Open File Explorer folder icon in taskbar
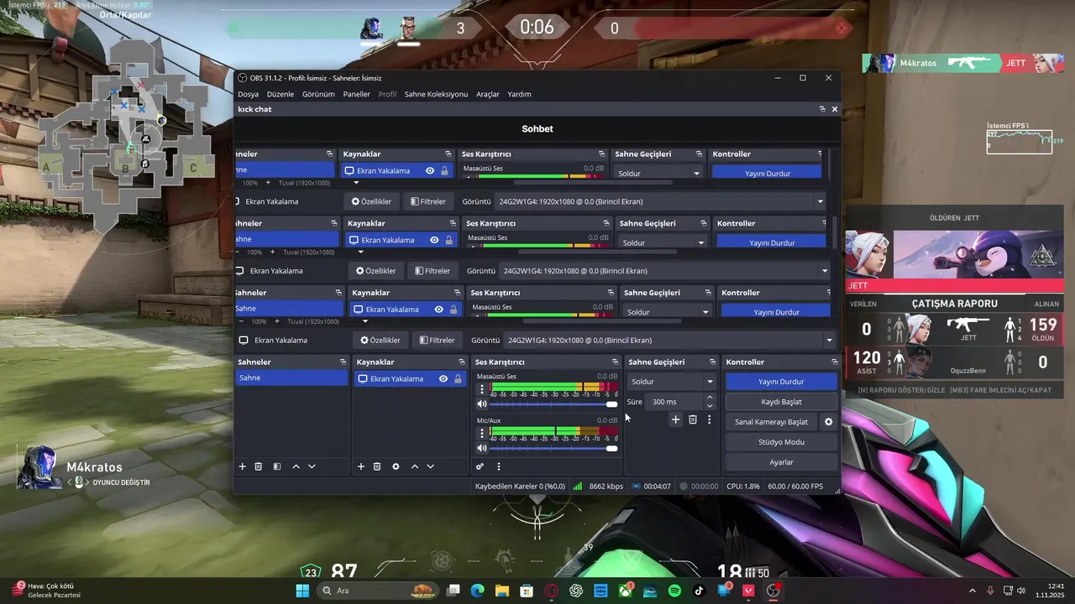This screenshot has height=604, width=1075. [502, 591]
